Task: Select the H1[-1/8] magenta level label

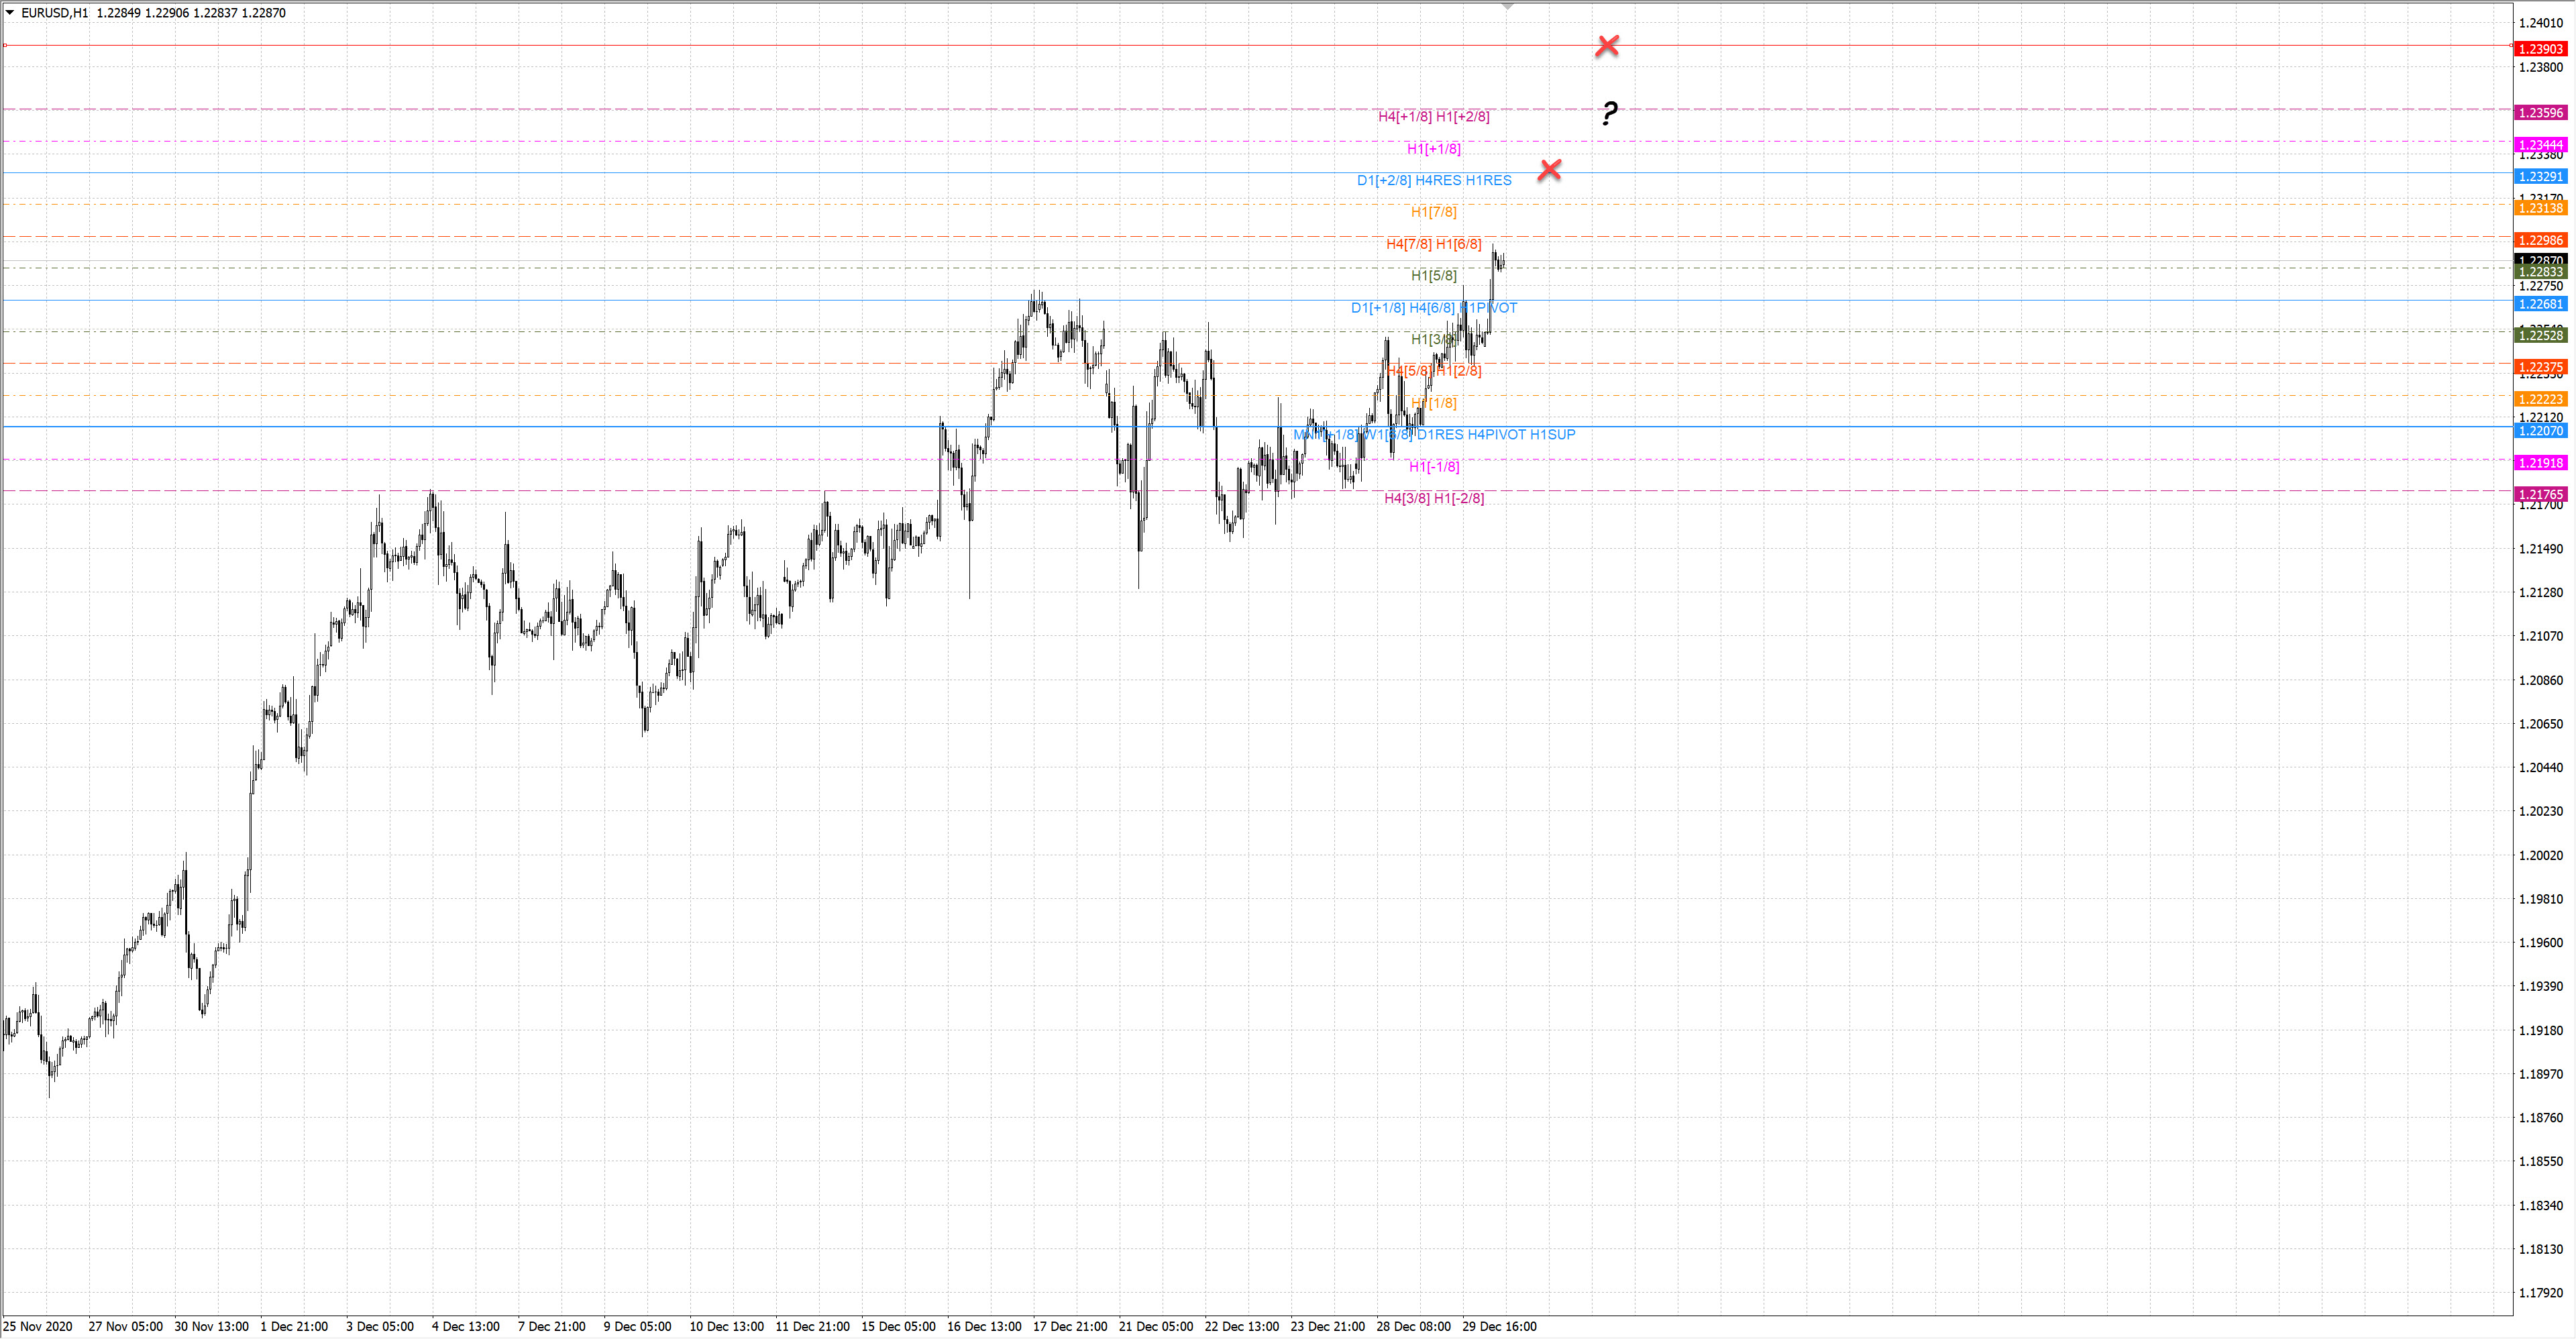Action: (x=1433, y=467)
